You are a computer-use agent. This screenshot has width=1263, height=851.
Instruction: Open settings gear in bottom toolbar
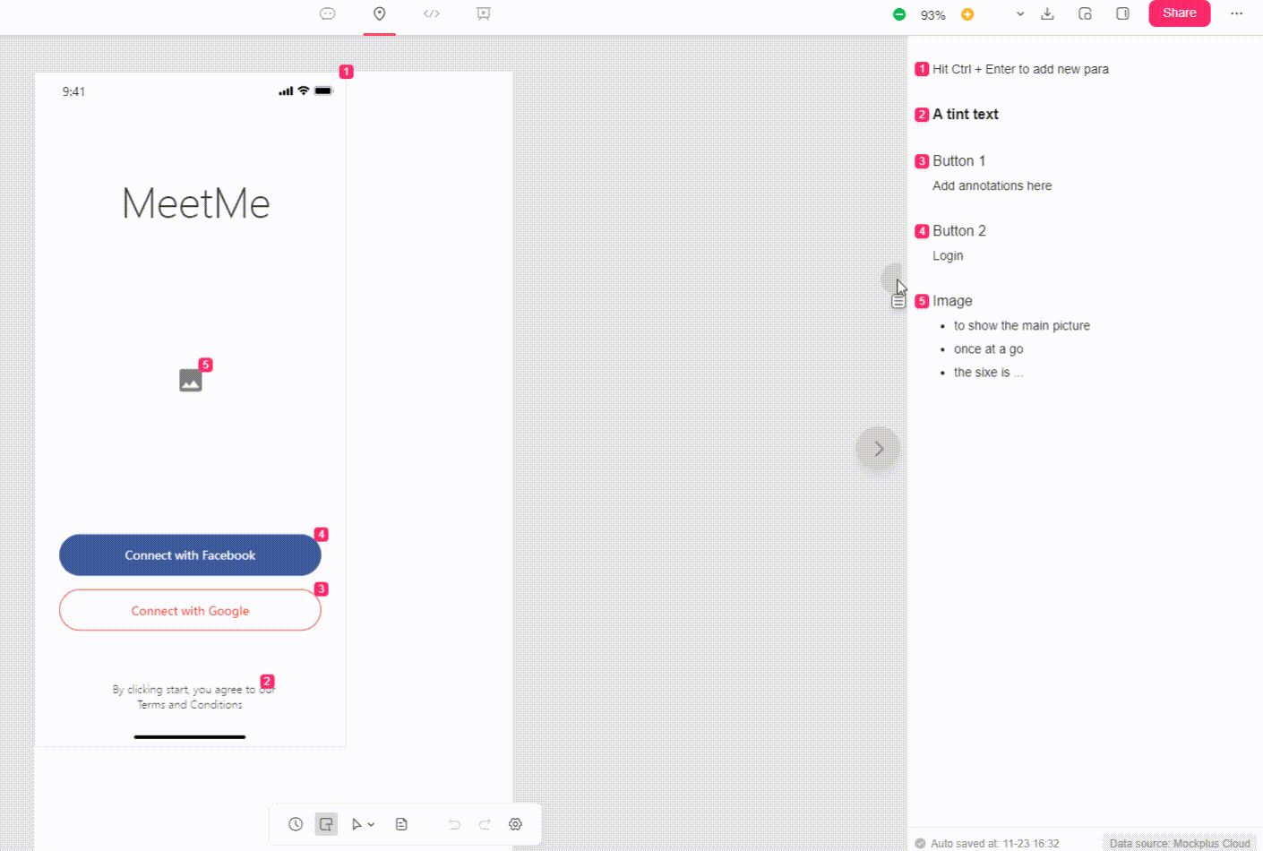click(515, 824)
